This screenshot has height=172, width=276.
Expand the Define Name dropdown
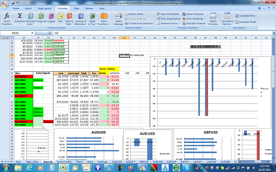click(145, 14)
